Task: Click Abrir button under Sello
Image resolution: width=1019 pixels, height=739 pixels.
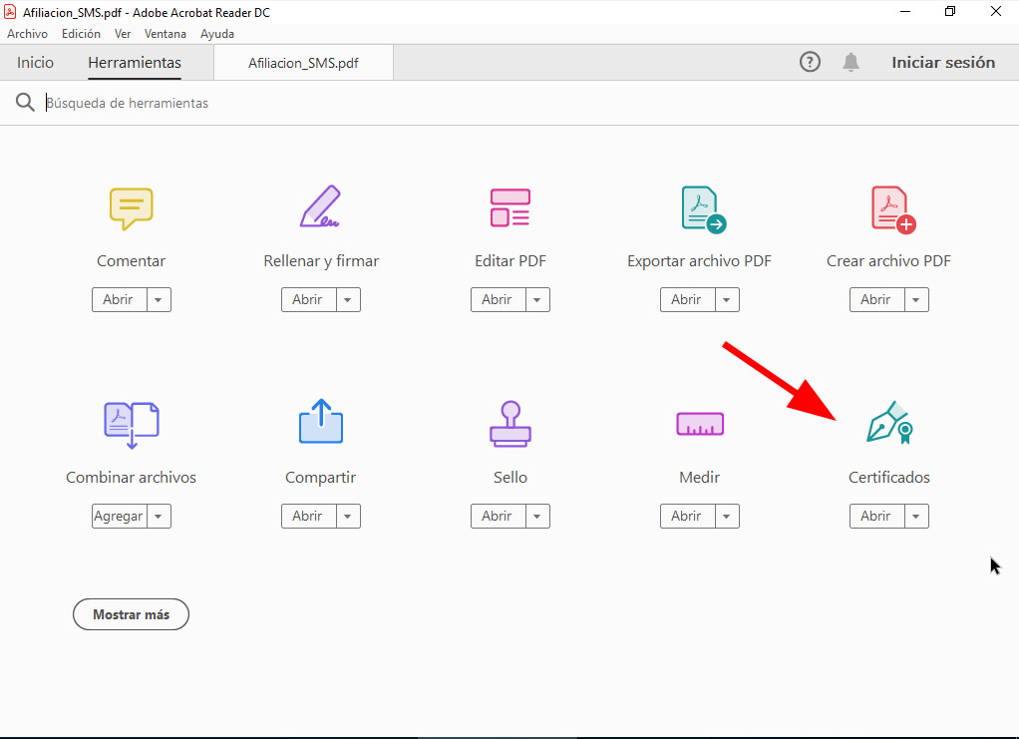Action: [x=499, y=516]
